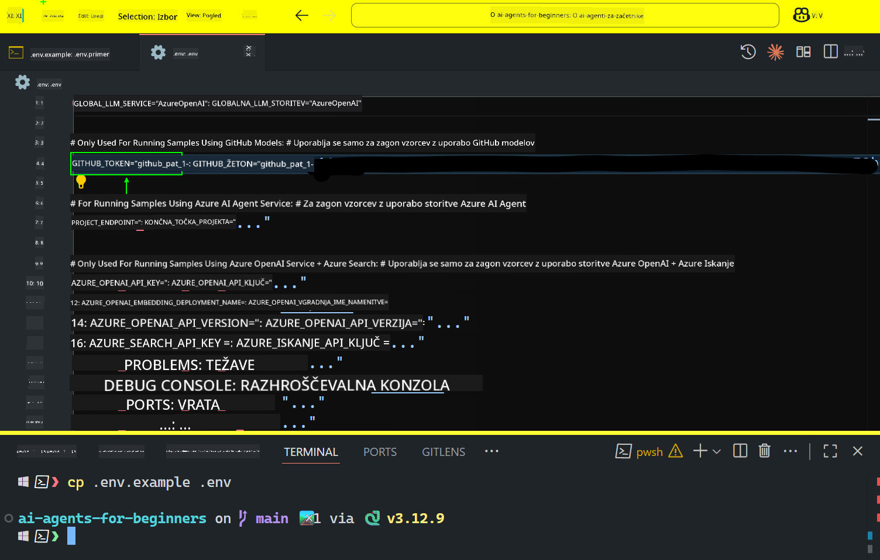Split the editor to the right
880x560 pixels.
[x=830, y=51]
